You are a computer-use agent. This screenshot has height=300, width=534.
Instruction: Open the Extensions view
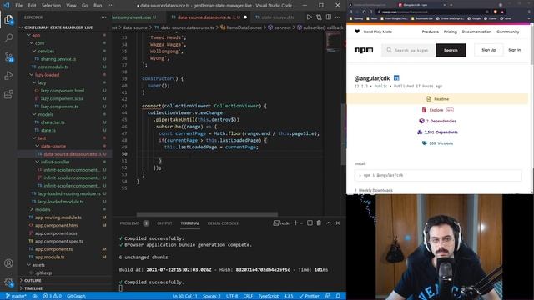pyautogui.click(x=8, y=94)
